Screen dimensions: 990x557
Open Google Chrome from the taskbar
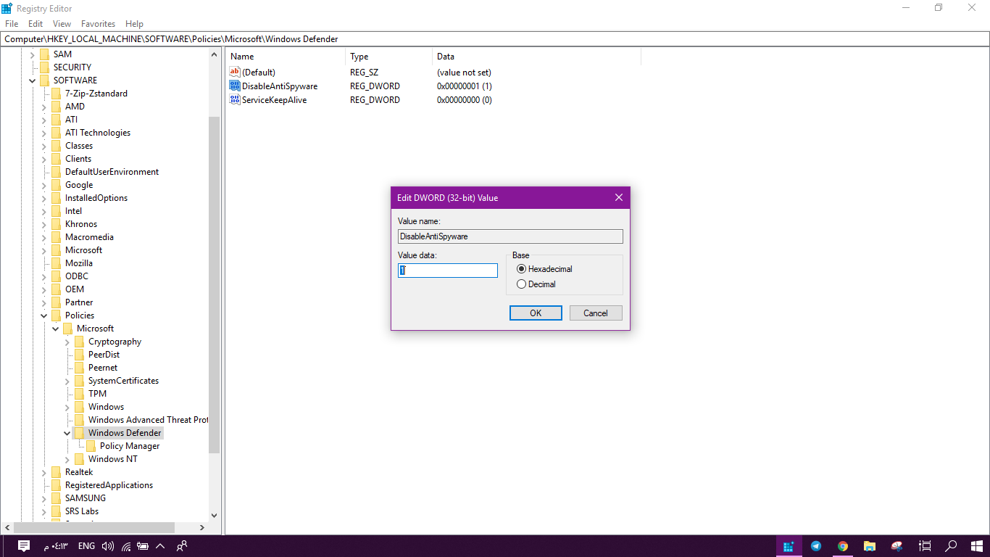pyautogui.click(x=843, y=546)
